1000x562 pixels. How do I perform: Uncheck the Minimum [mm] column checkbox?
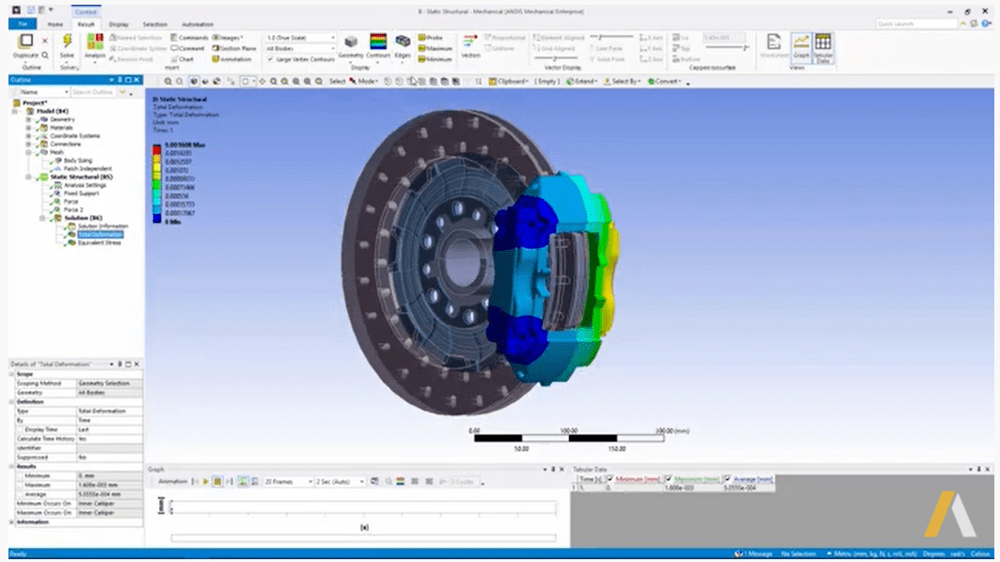610,479
